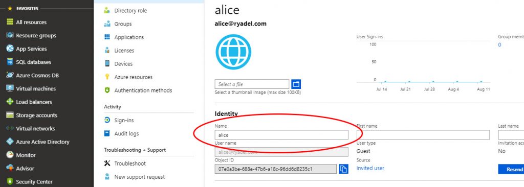
Task: Click the Guest user type value
Action: pos(363,151)
